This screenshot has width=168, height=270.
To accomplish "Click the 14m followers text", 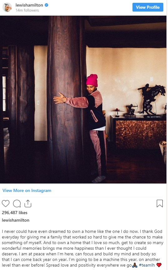I will click(x=27, y=10).
